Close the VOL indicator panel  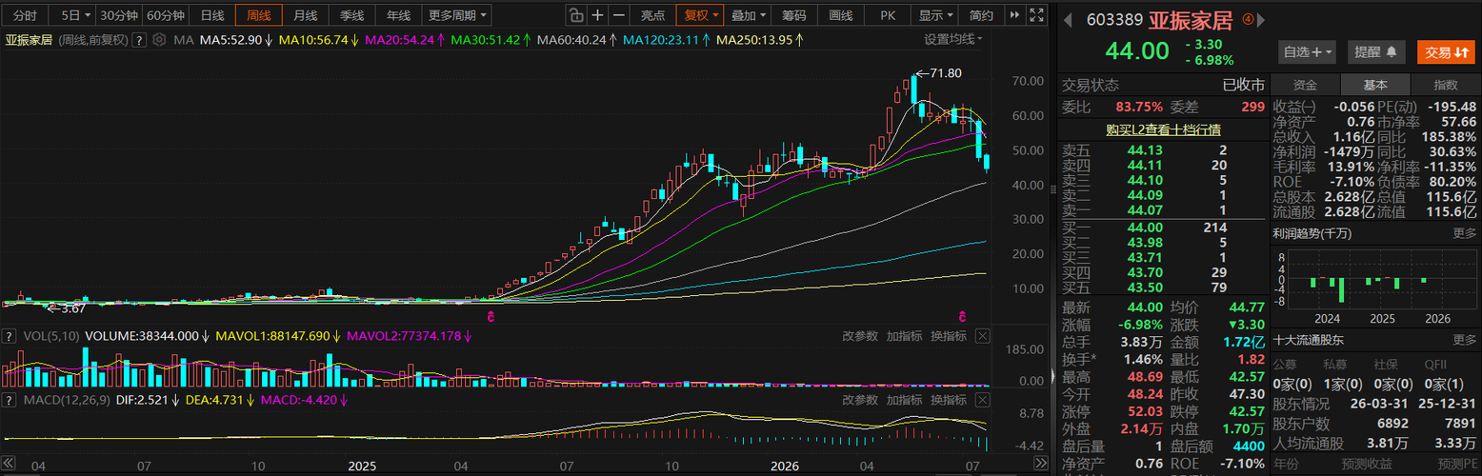(x=983, y=336)
